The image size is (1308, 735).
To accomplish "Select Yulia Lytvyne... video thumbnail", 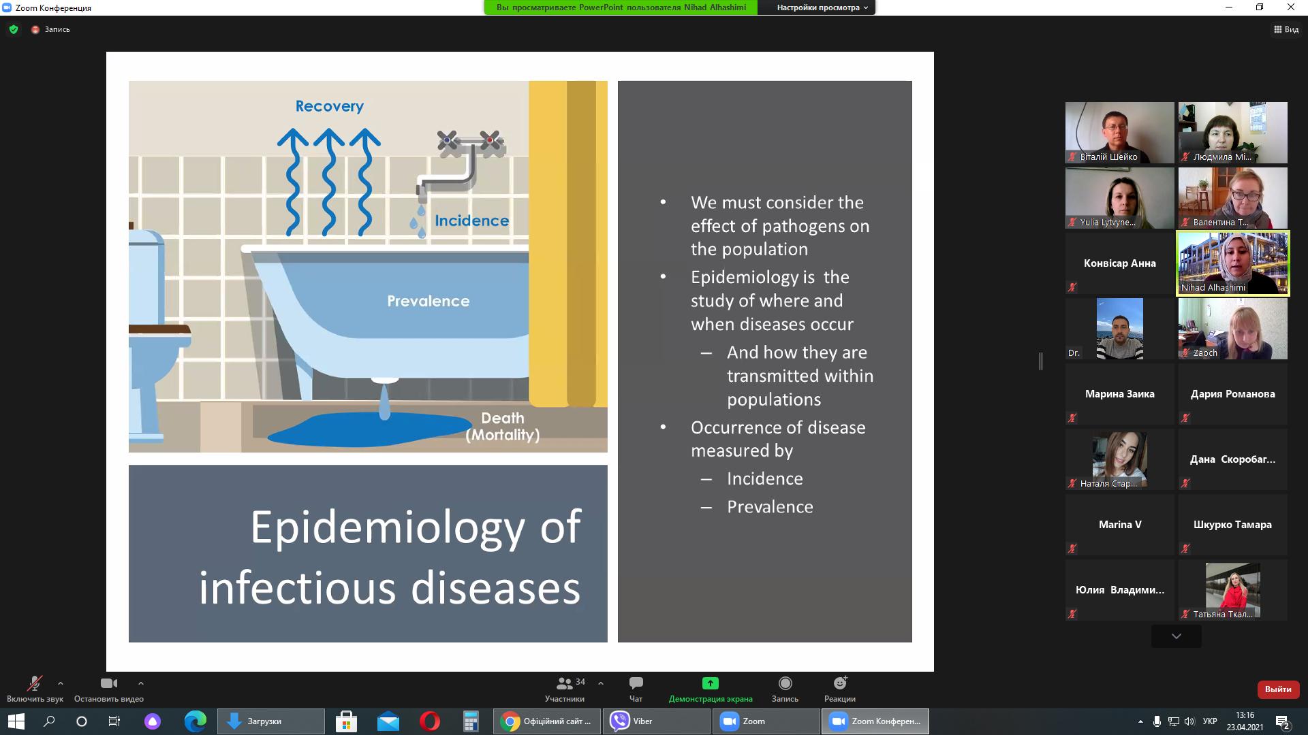I will pyautogui.click(x=1120, y=198).
